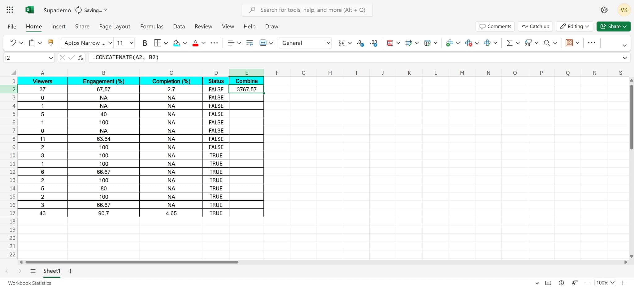Click the Format Painter brush icon
This screenshot has width=634, height=287.
click(50, 43)
